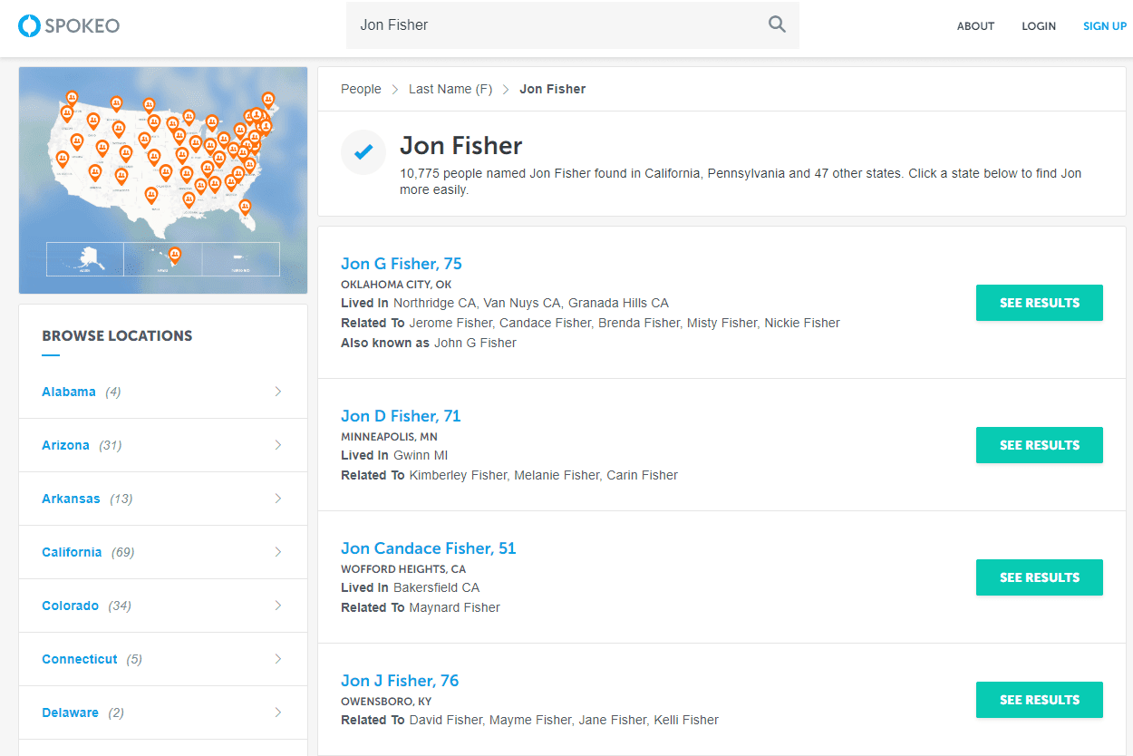Click the search magnifying glass icon
Viewport: 1133px width, 756px height.
(x=777, y=24)
